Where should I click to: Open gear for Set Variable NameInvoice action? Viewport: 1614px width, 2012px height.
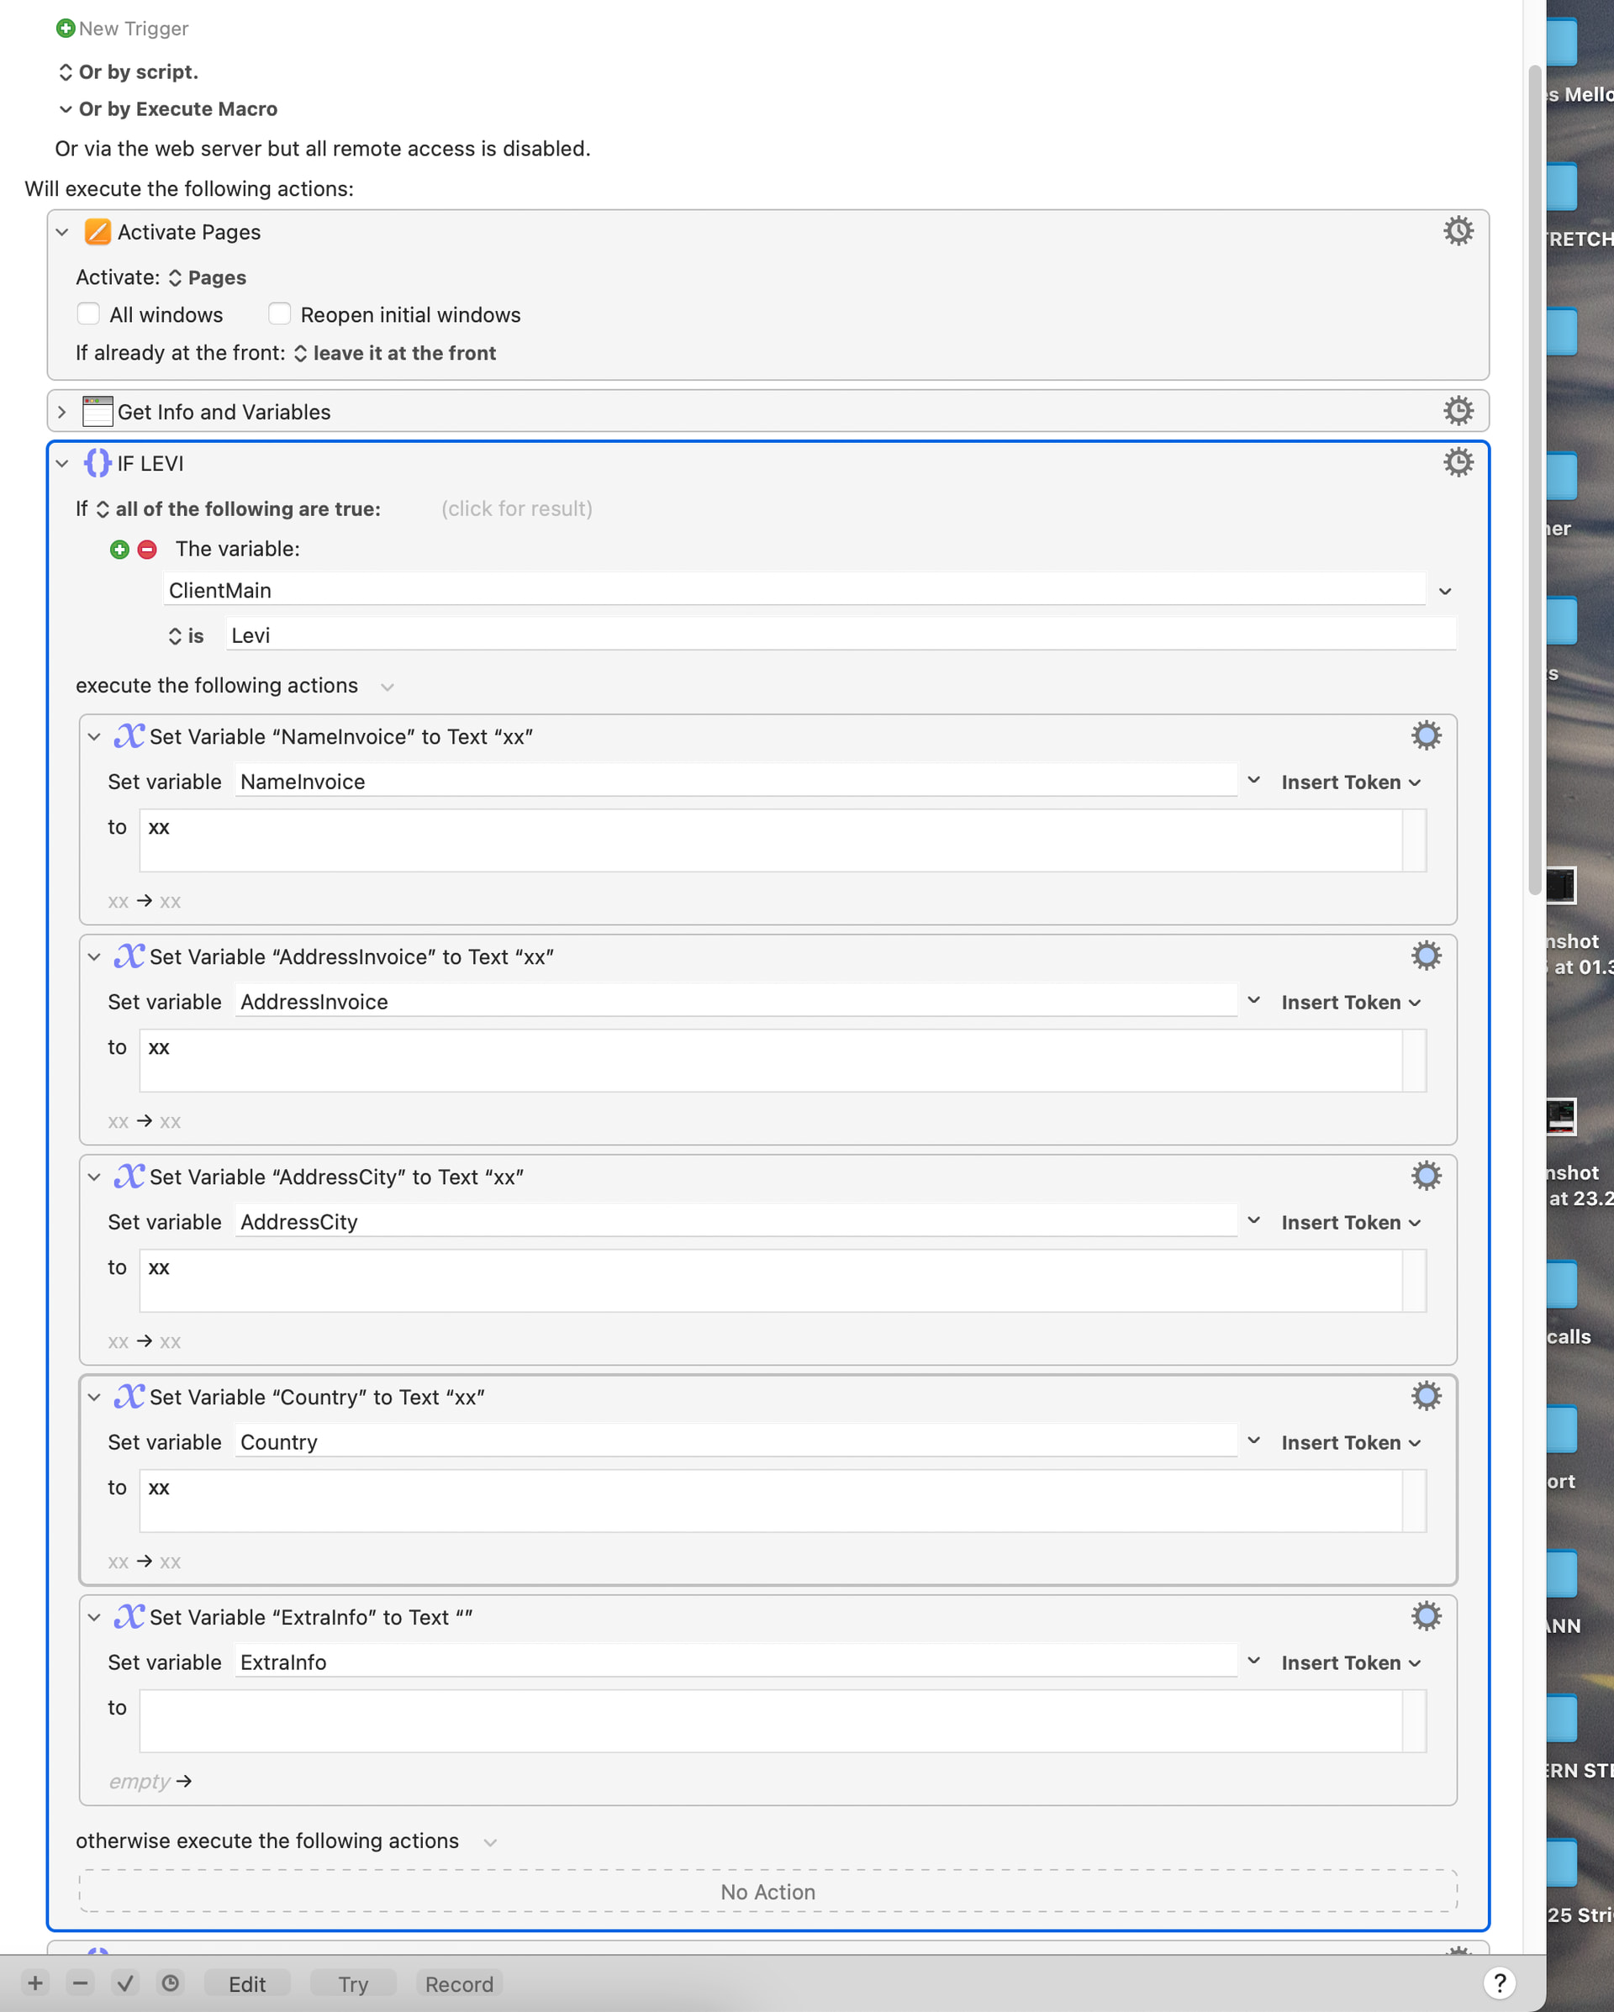[x=1426, y=735]
